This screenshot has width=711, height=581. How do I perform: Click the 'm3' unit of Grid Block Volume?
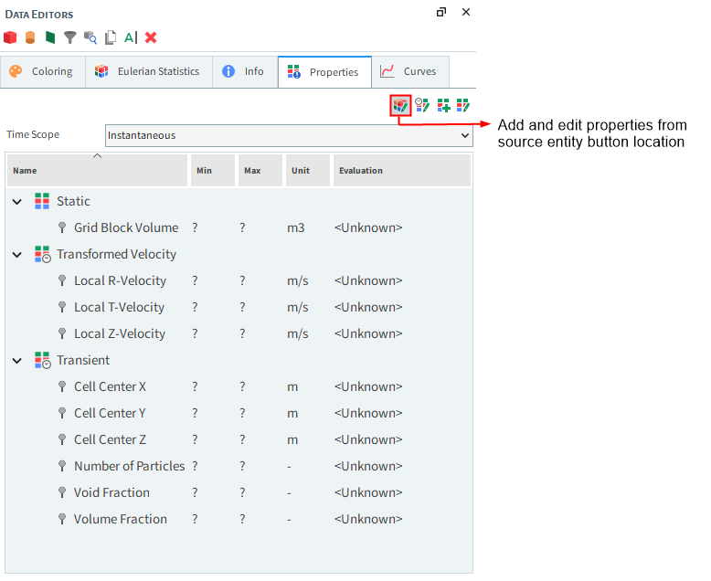coord(296,227)
